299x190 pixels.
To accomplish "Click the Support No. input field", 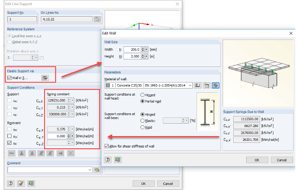I will (x=22, y=19).
